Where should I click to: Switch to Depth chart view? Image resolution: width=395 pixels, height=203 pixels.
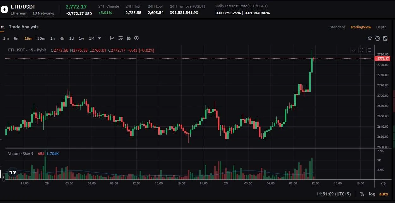click(x=381, y=27)
